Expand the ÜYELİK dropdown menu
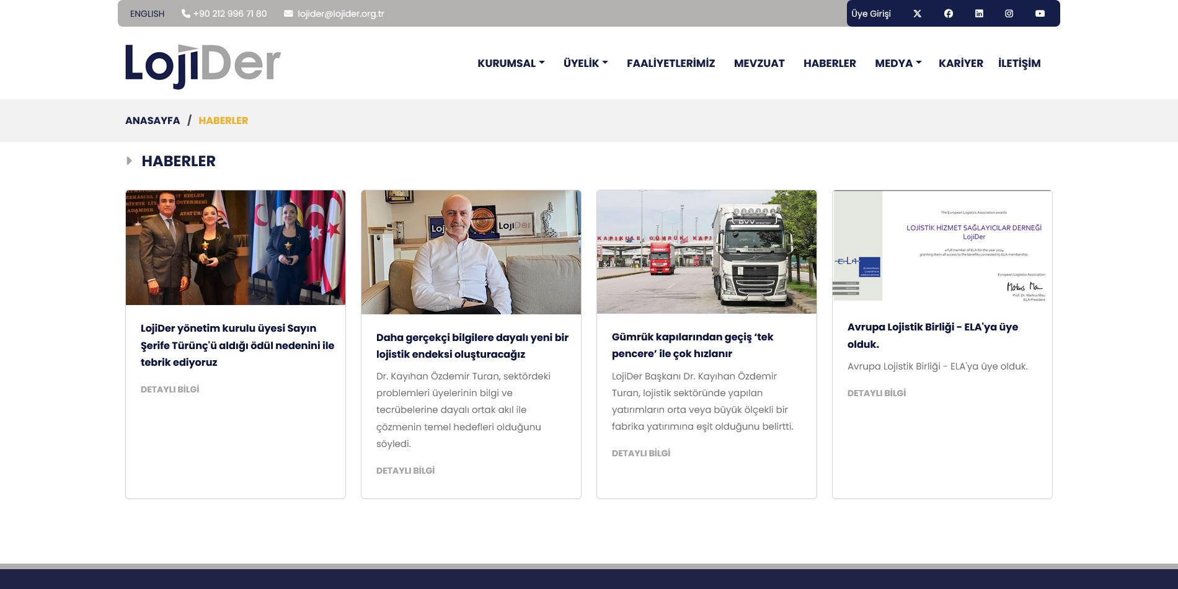 (x=585, y=63)
